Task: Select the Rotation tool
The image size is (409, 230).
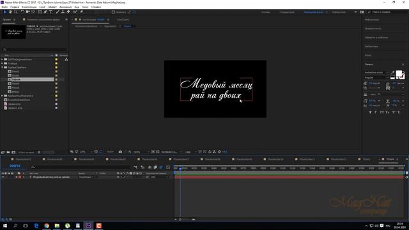Action: coord(22,12)
